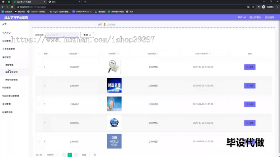The width and height of the screenshot is (280, 157).
Task: Open Chrome three-dot menu
Action: tap(278, 7)
